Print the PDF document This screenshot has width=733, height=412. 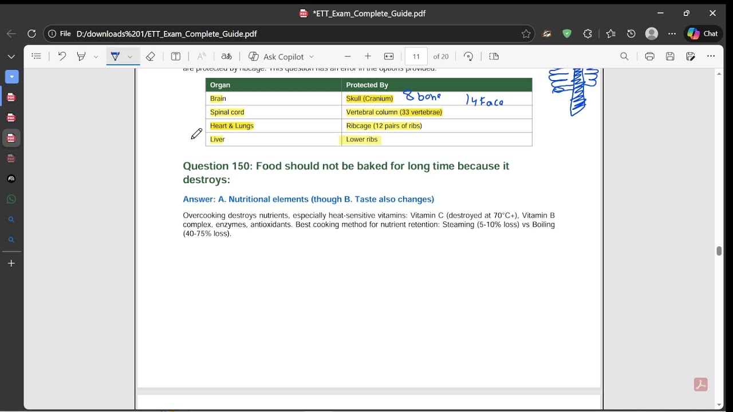point(649,56)
